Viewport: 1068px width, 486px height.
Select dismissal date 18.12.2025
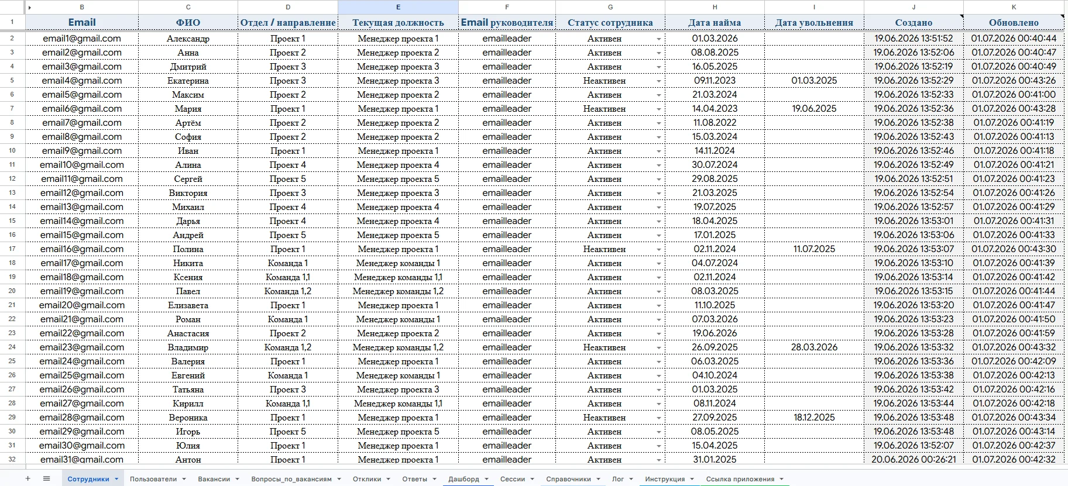pos(814,418)
